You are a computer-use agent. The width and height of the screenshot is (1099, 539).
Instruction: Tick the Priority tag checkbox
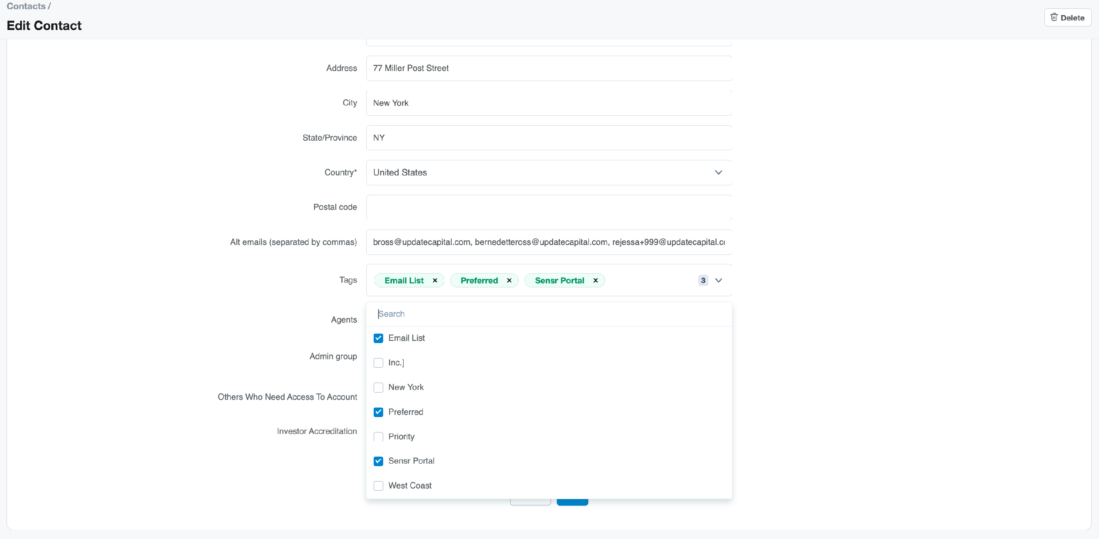coord(378,436)
